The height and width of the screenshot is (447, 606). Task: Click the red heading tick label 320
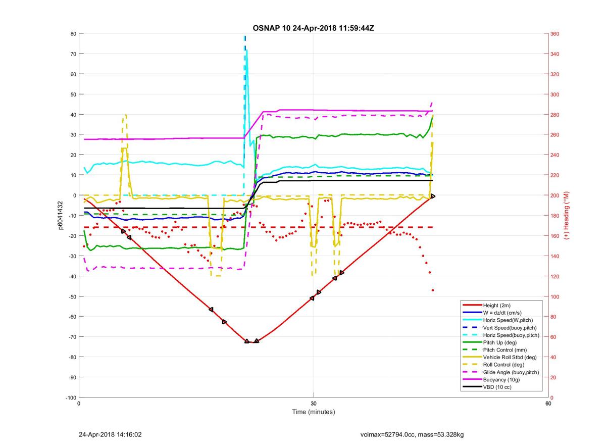[555, 74]
